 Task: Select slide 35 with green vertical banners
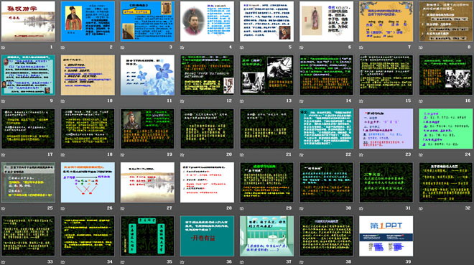(147, 236)
